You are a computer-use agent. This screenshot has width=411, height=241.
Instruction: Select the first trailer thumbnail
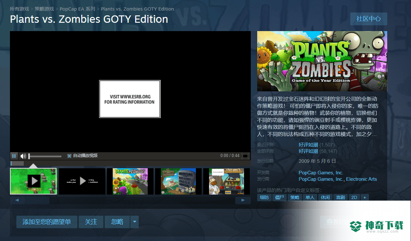33,181
